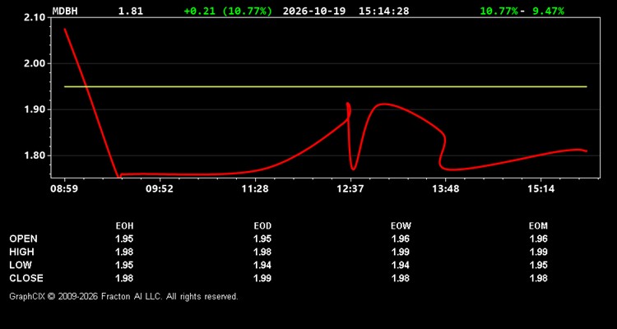
Task: Click the timestamp 15:14:28
Action: 383,12
